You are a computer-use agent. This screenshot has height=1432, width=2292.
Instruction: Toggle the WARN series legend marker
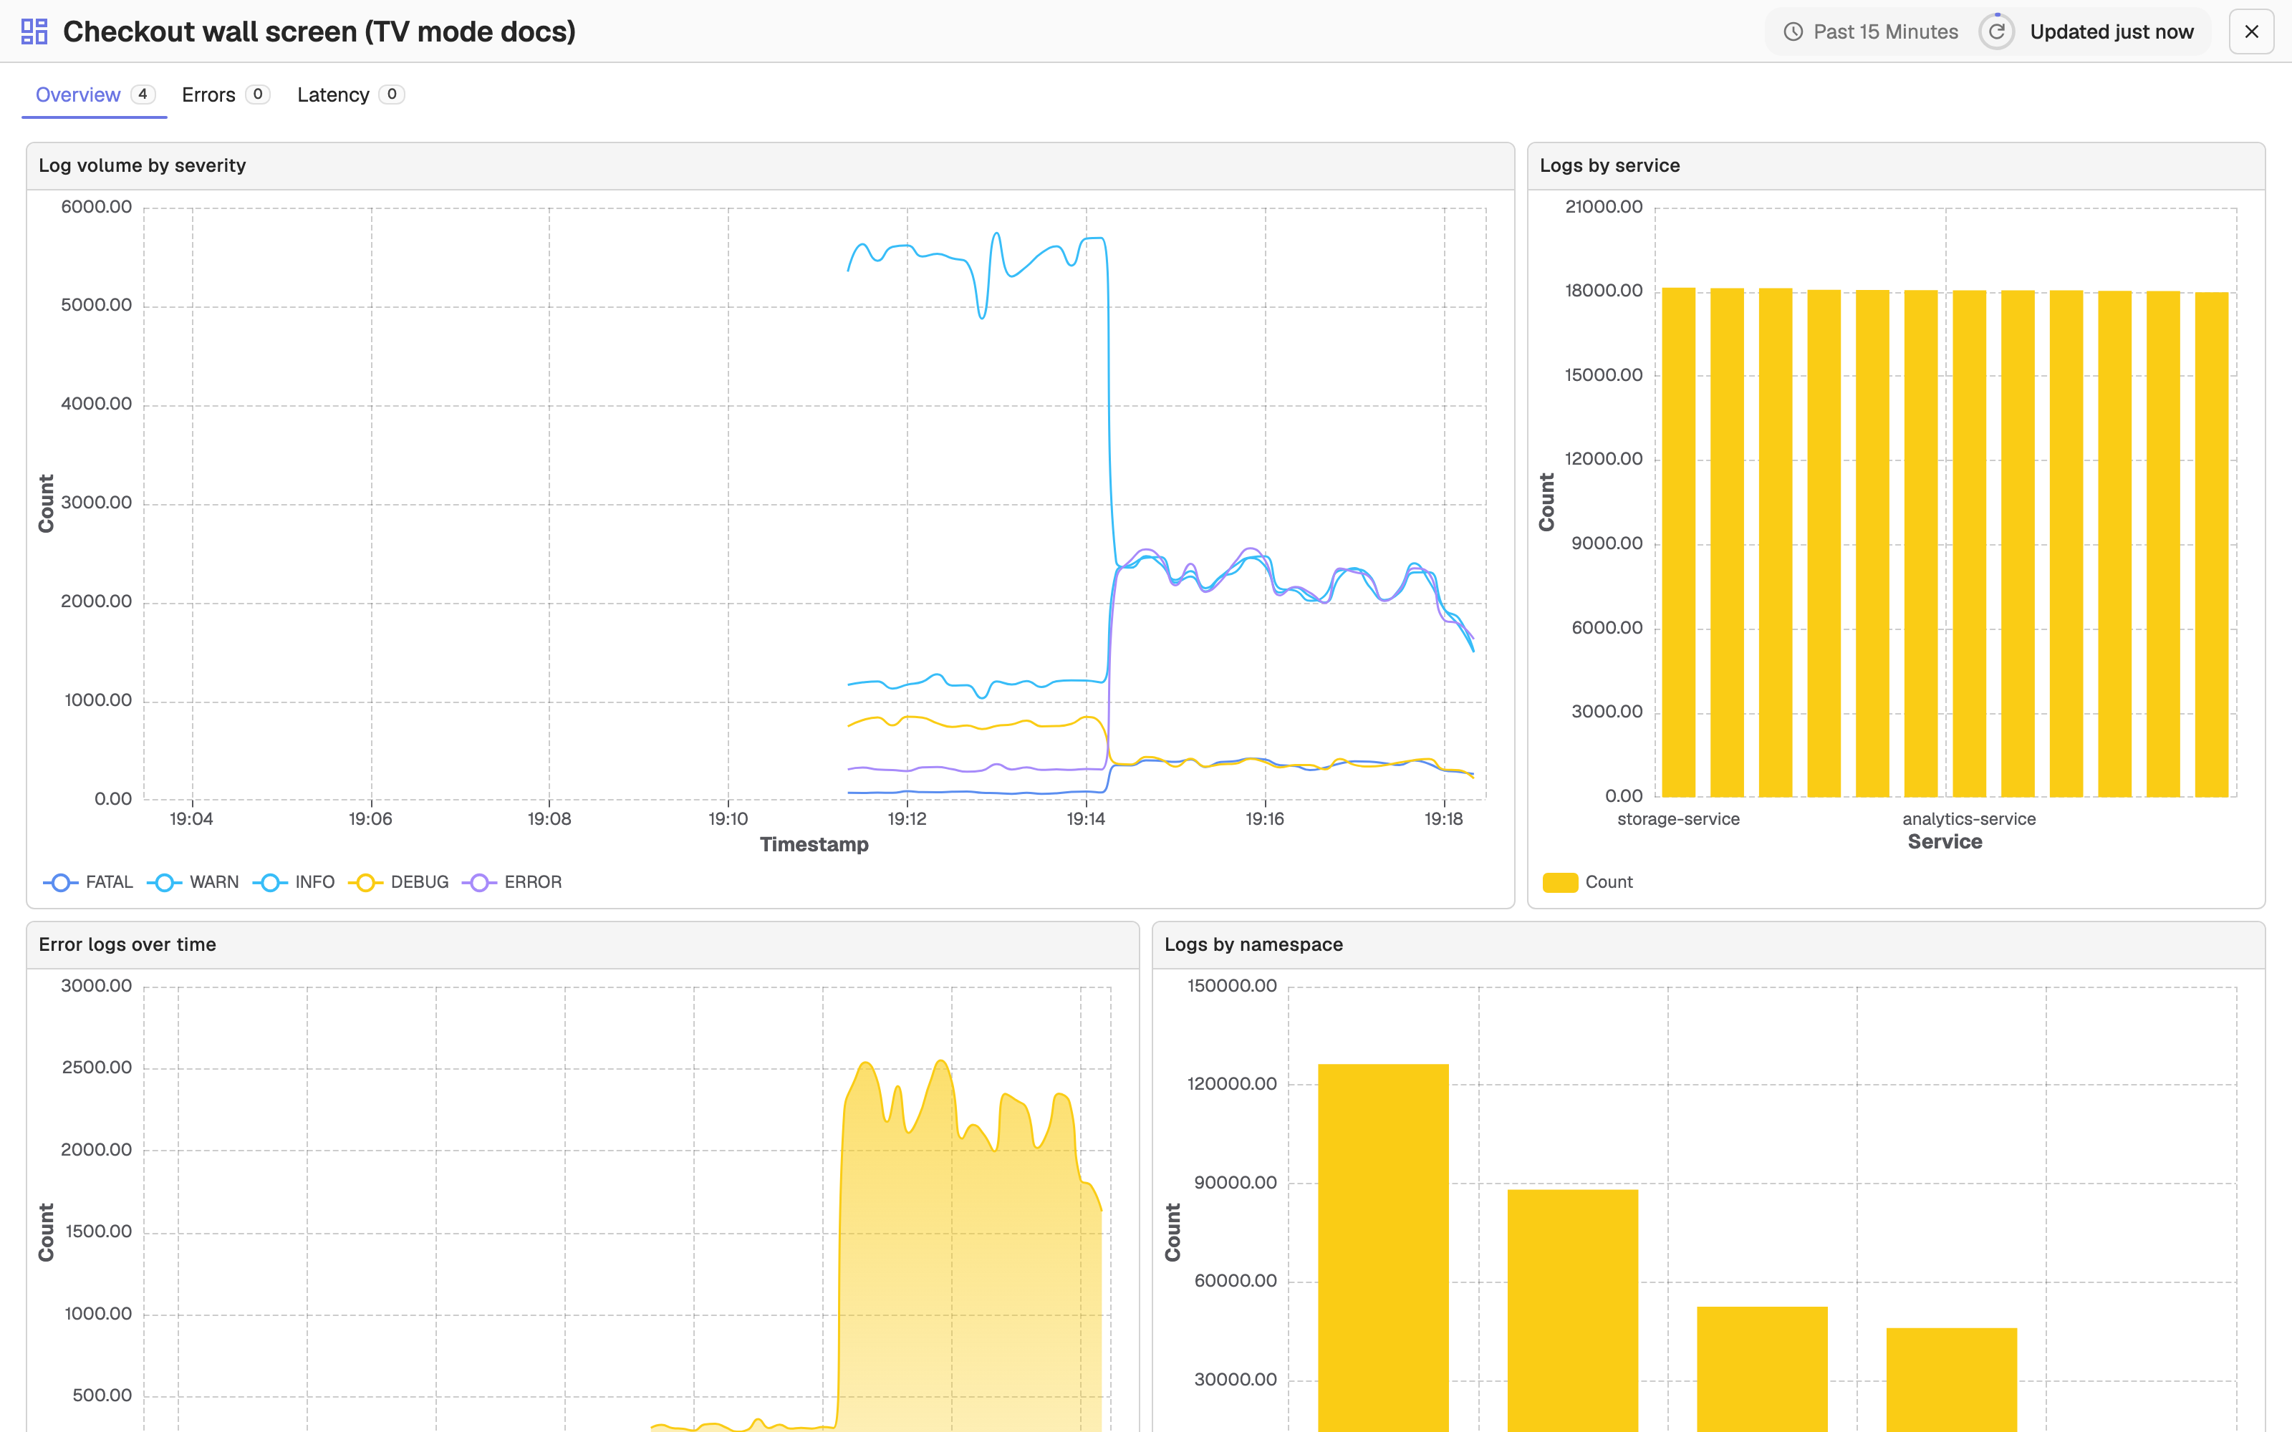165,881
